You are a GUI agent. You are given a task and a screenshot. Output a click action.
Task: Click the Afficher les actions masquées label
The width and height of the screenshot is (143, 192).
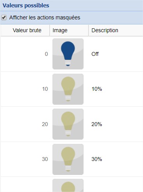pos(45,17)
